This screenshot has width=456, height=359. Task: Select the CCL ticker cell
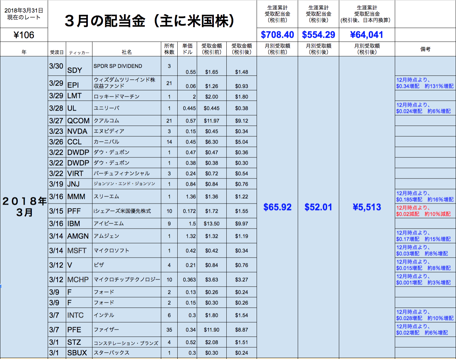79,142
